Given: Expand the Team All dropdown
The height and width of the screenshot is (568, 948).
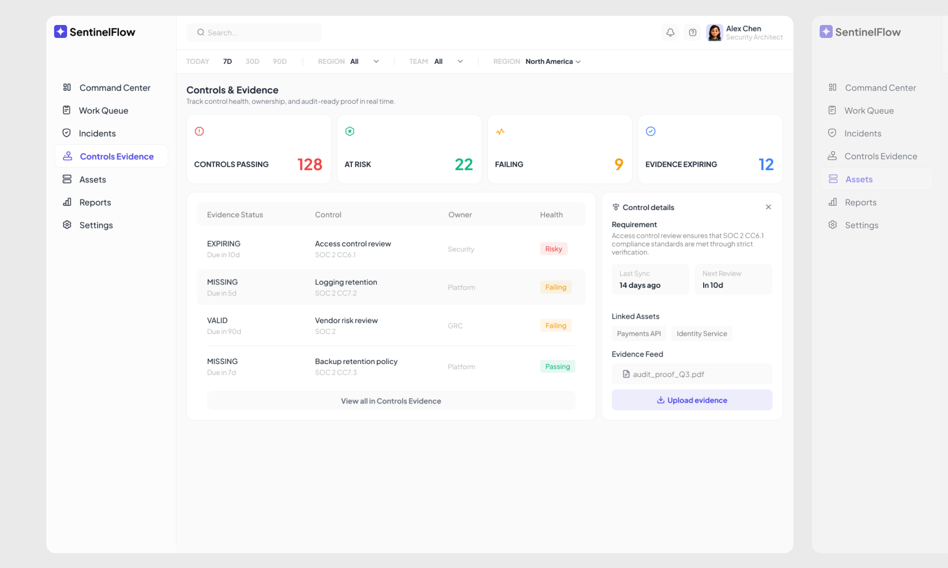Looking at the screenshot, I should [448, 62].
